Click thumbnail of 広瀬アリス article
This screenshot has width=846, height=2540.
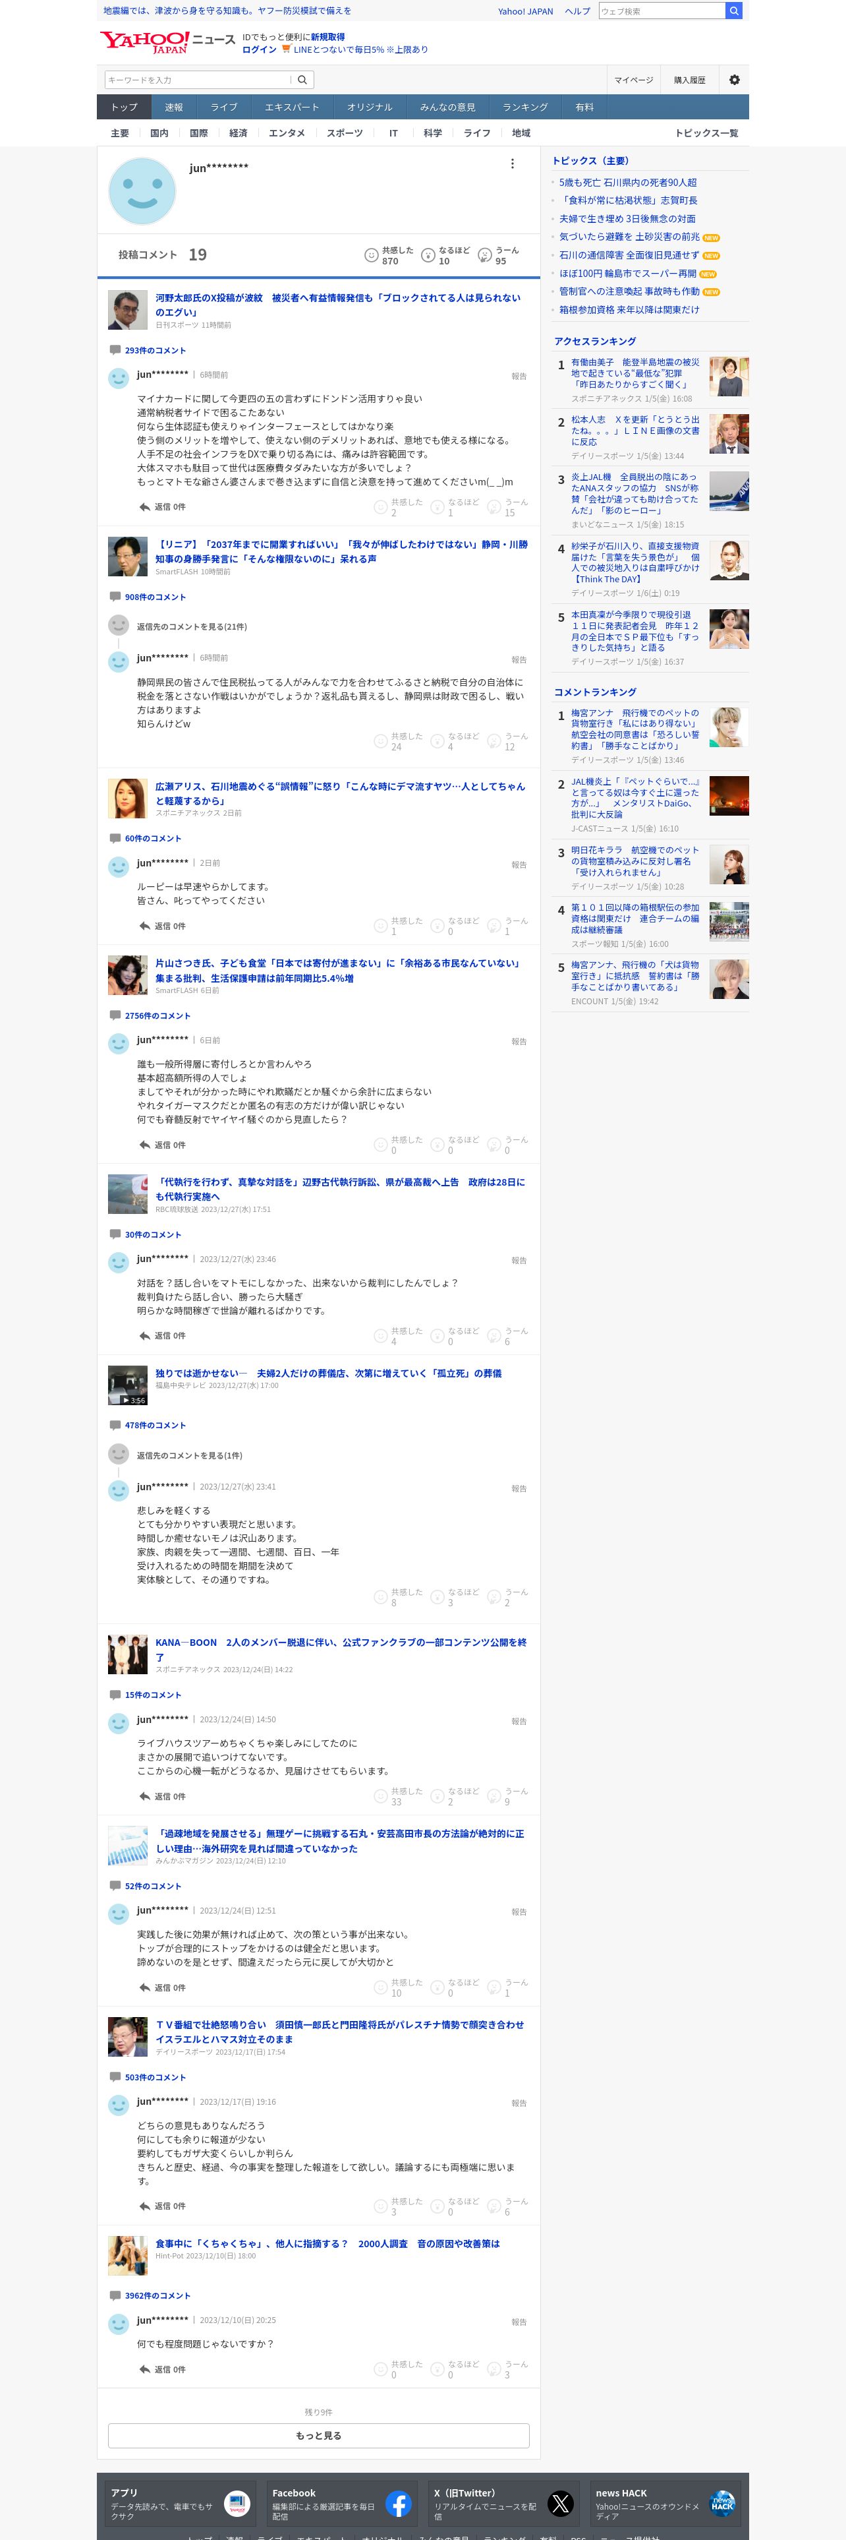pos(128,799)
